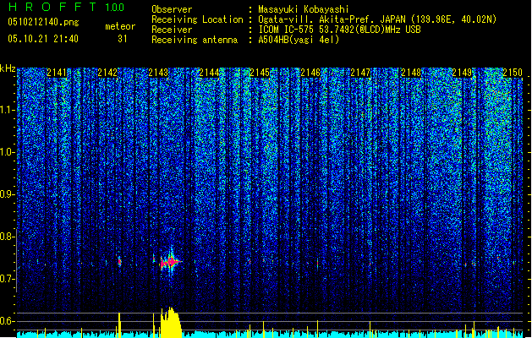Click the A504HB(yagi 4el) antenna text
Screen dimensions: 532x338
click(299, 40)
